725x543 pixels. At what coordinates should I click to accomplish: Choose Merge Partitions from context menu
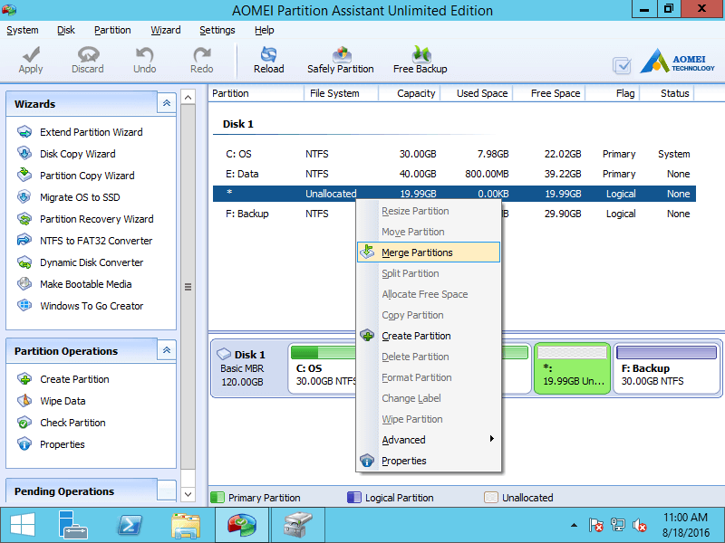(x=417, y=252)
